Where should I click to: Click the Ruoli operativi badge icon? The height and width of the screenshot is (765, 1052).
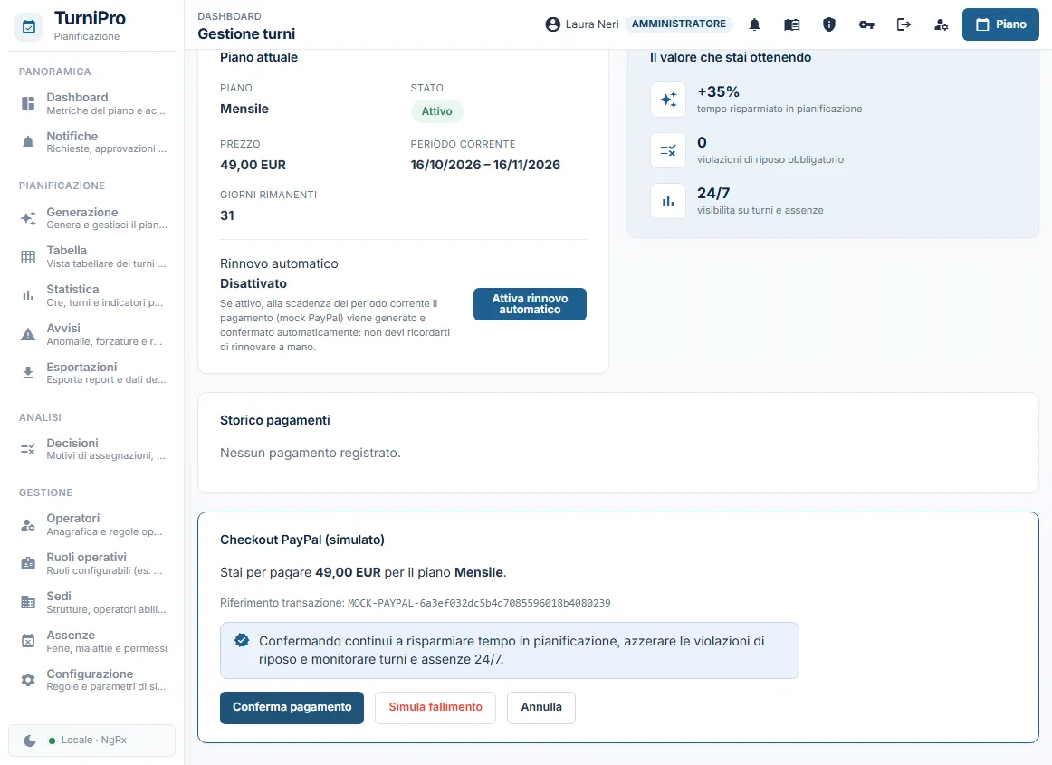pos(28,564)
